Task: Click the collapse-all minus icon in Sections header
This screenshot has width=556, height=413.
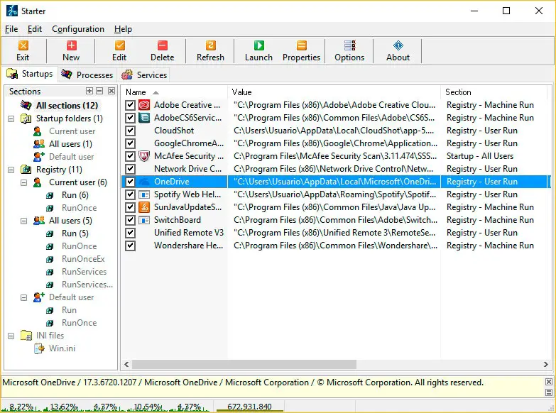Action: [99, 91]
